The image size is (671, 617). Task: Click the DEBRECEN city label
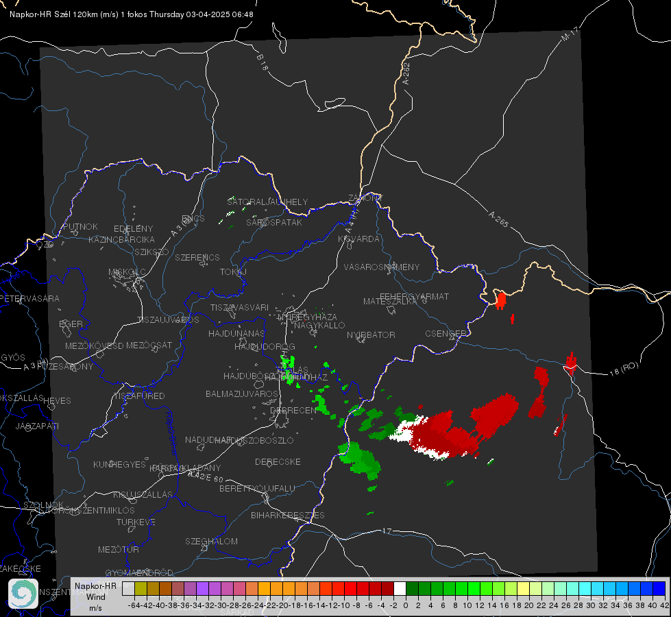point(293,410)
